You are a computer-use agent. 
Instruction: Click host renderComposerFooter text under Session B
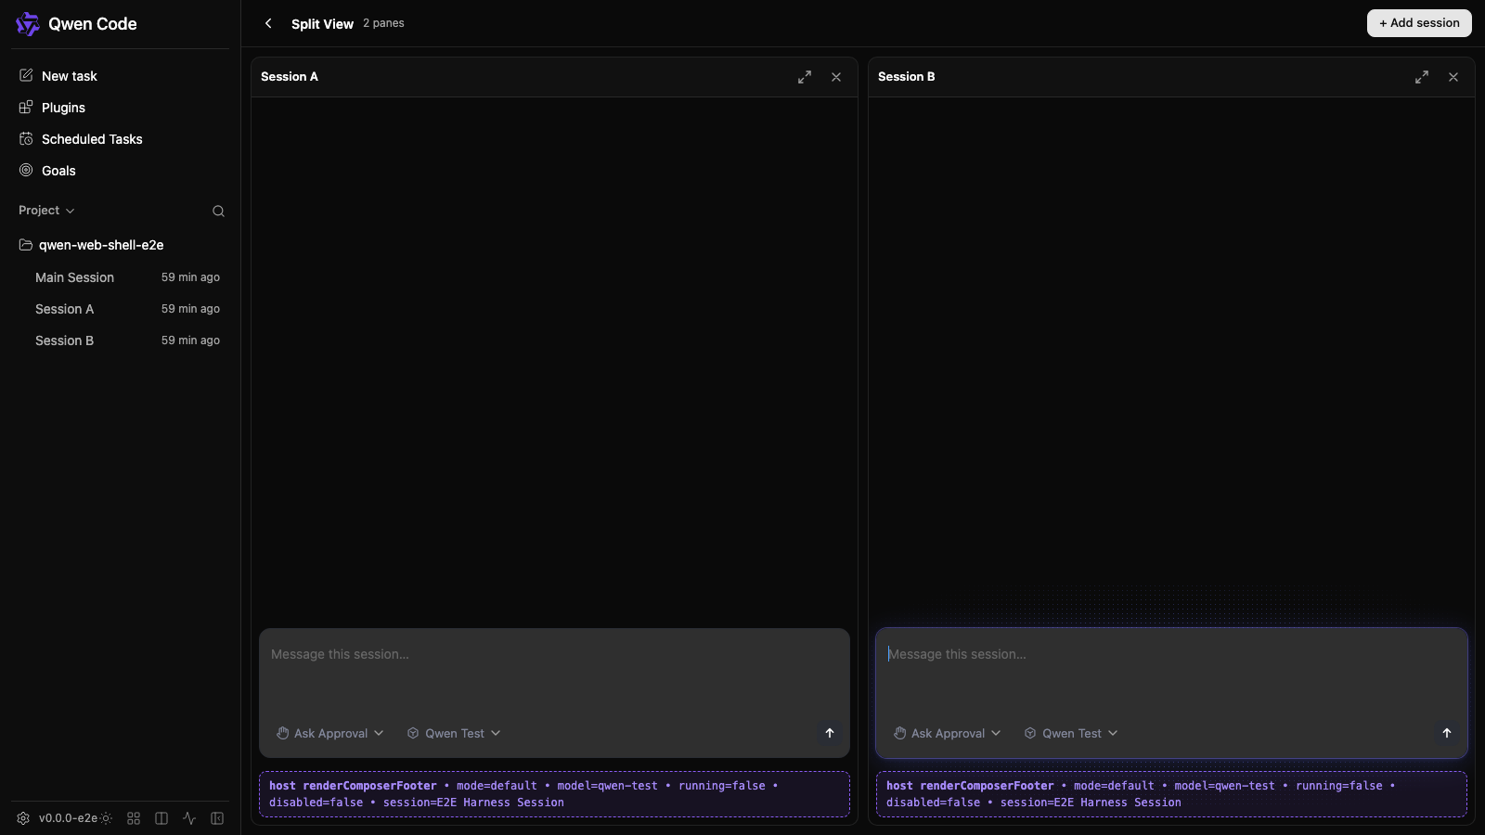point(970,786)
